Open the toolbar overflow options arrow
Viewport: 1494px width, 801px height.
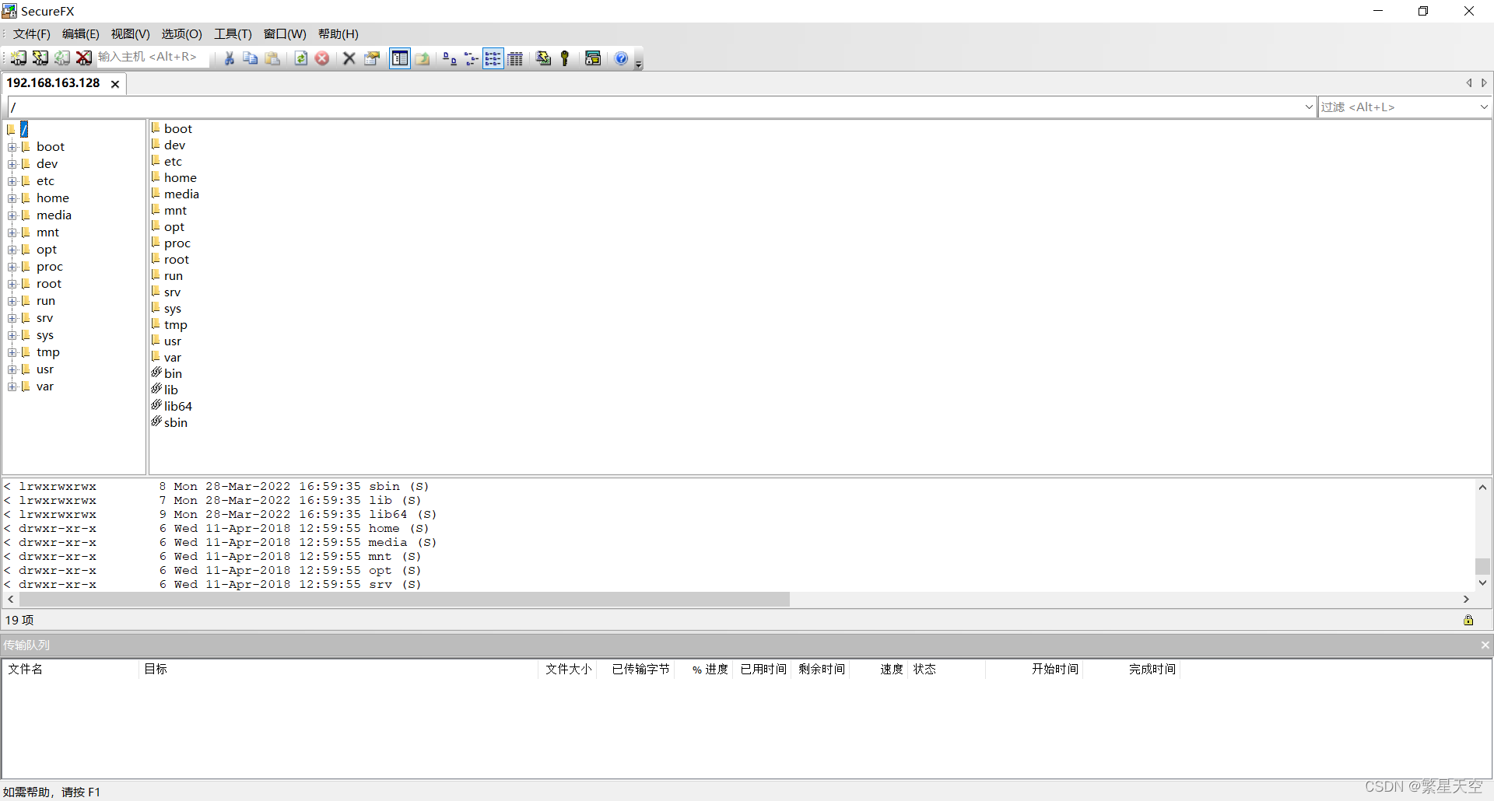[x=639, y=64]
